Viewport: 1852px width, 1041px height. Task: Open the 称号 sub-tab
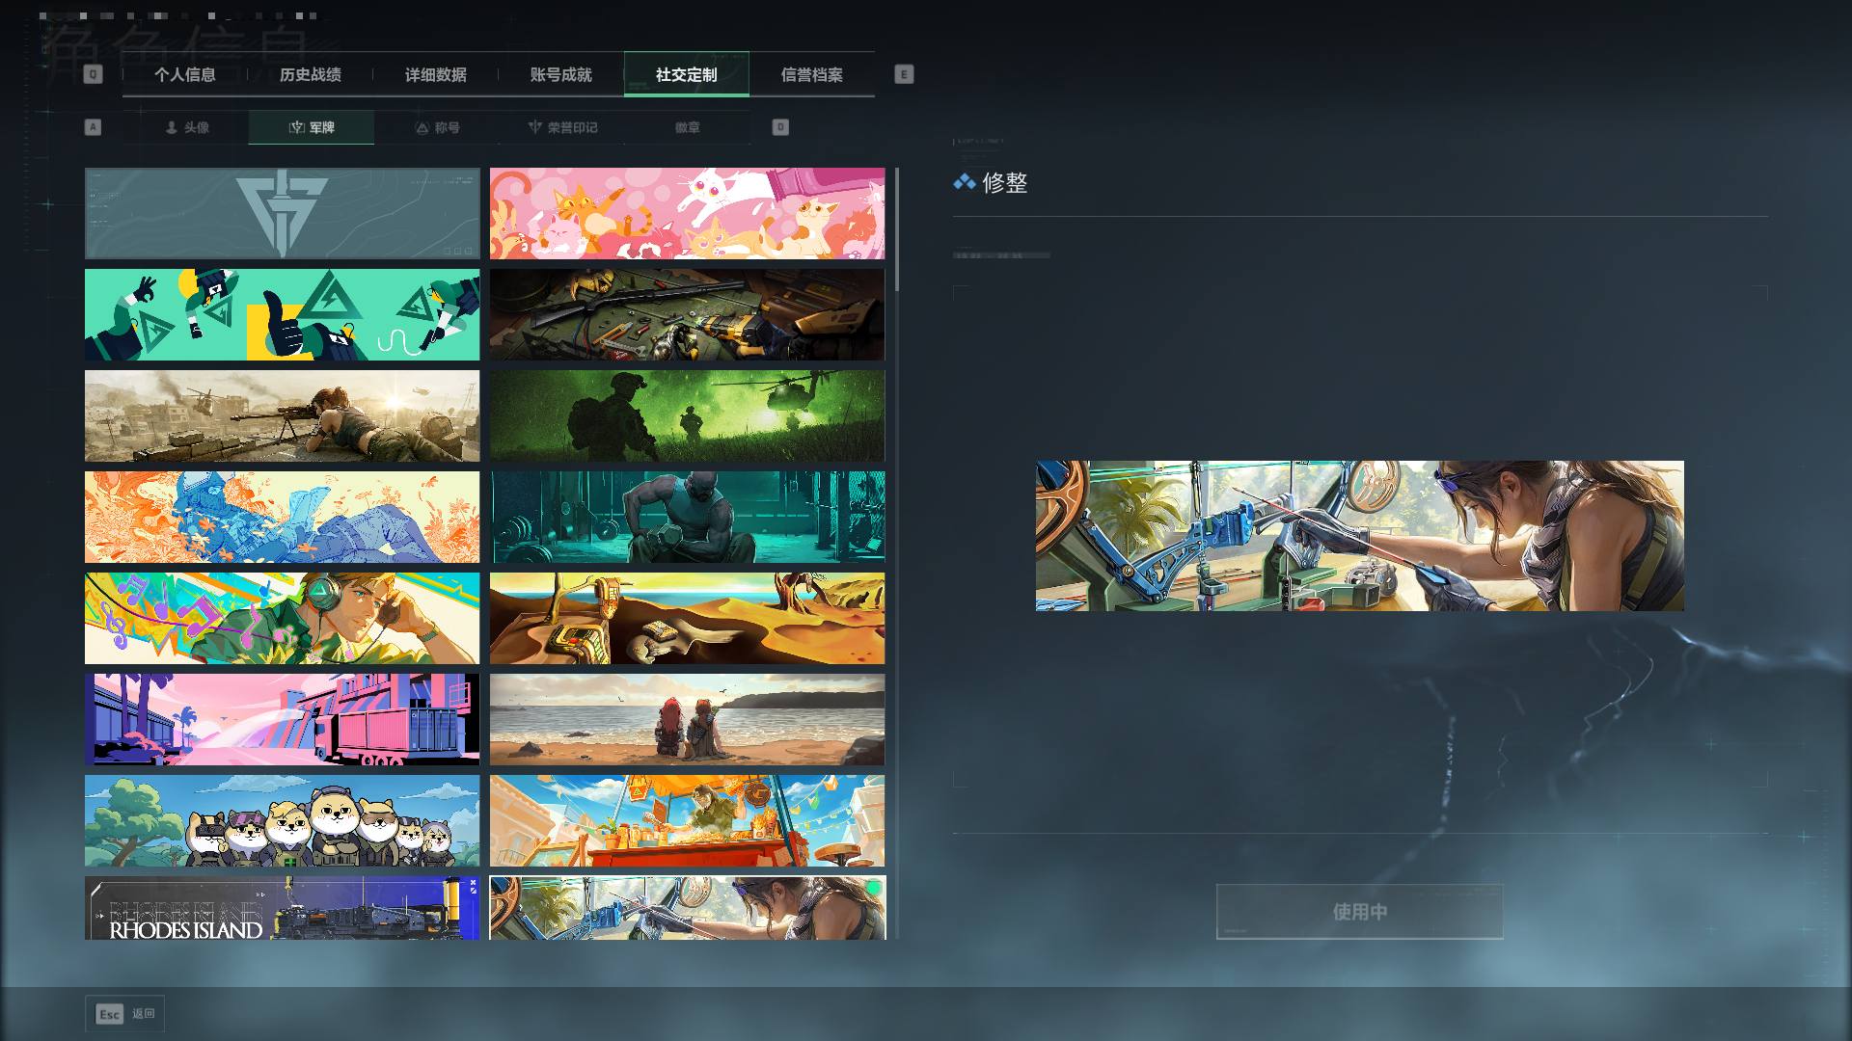[437, 127]
